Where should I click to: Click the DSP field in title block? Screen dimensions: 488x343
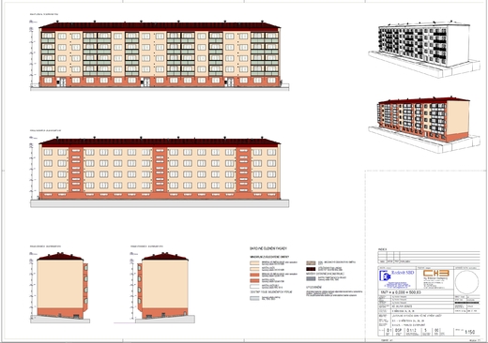coord(398,330)
